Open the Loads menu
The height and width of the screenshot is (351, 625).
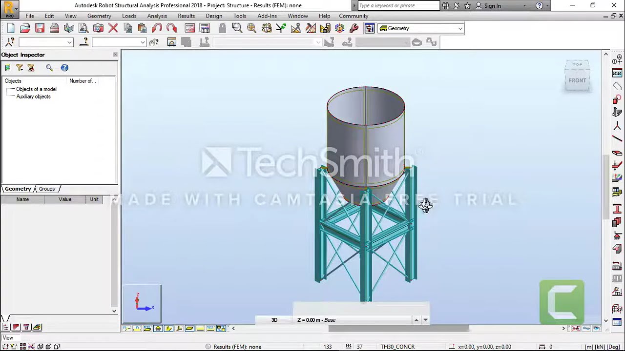129,16
